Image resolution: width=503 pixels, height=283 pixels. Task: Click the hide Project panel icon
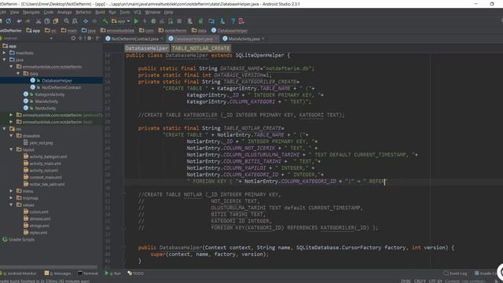pos(98,39)
